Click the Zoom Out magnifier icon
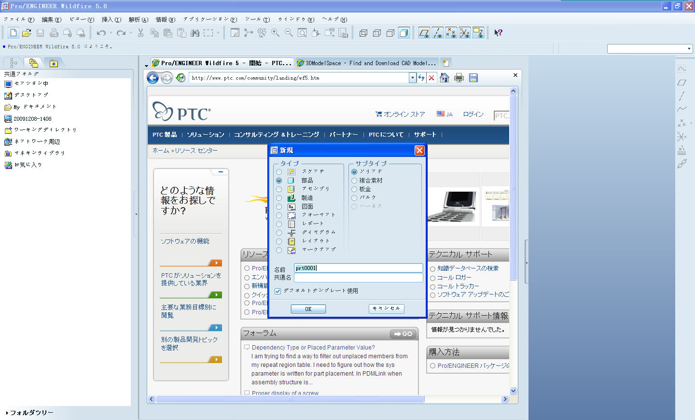This screenshot has height=420, width=695. 289,33
